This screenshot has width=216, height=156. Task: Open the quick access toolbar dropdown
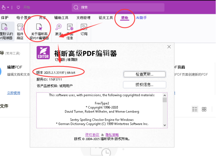click(x=18, y=7)
